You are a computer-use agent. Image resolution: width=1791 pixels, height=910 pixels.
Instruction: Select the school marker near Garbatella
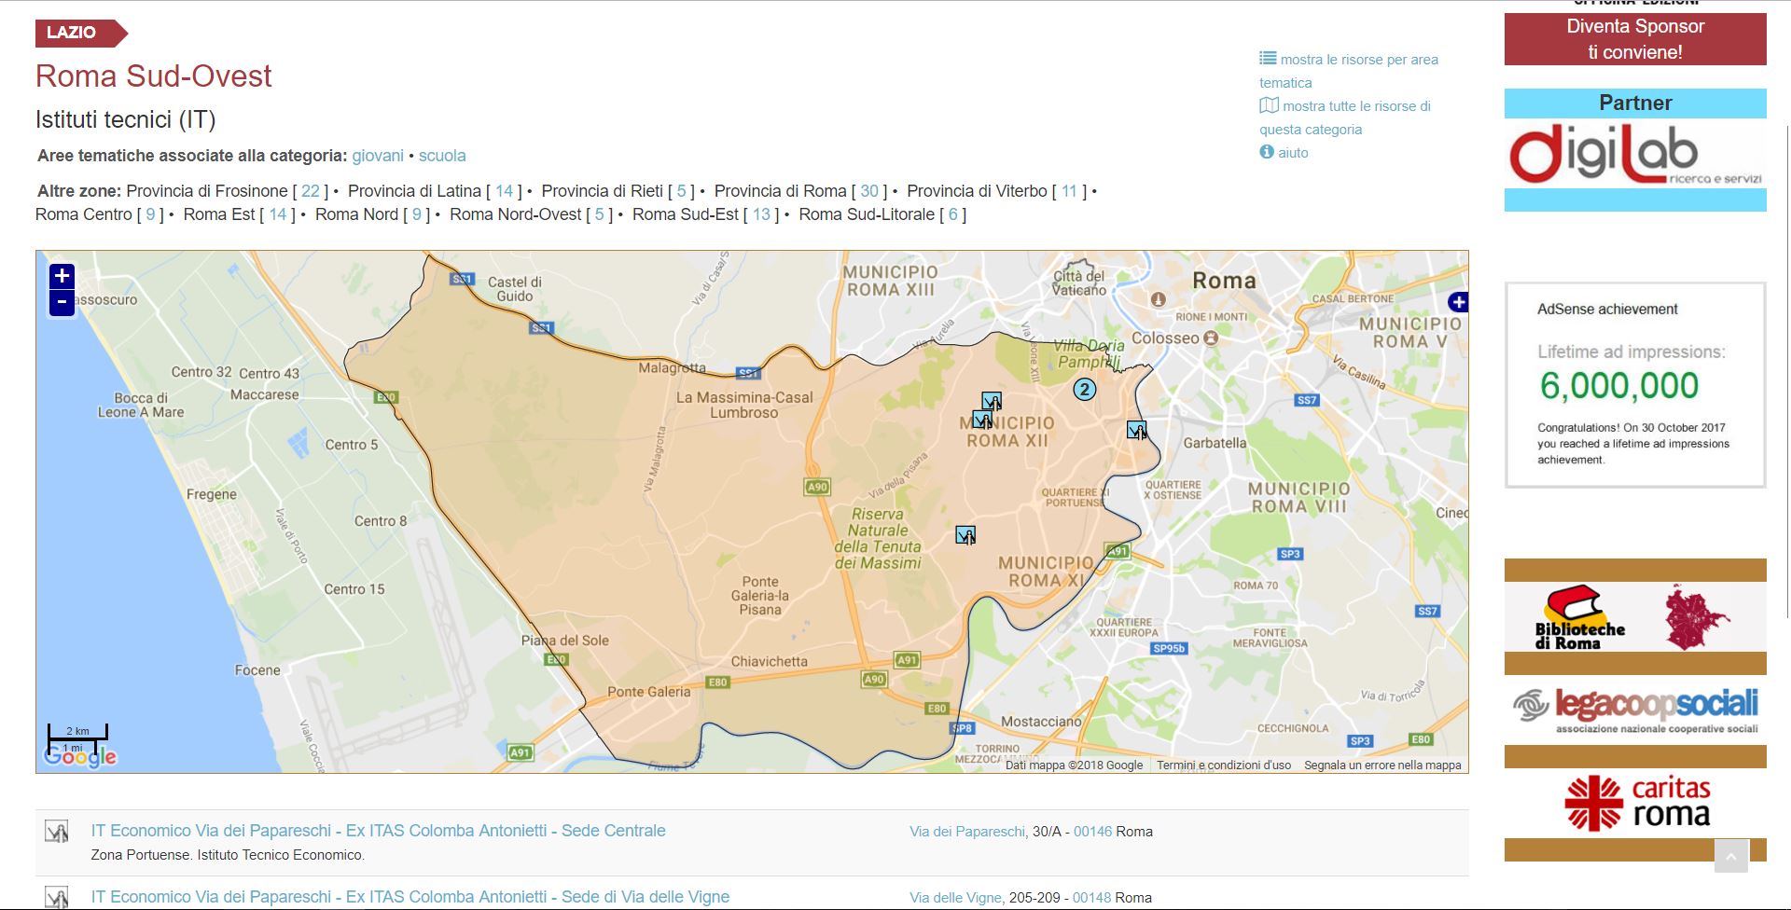1136,430
